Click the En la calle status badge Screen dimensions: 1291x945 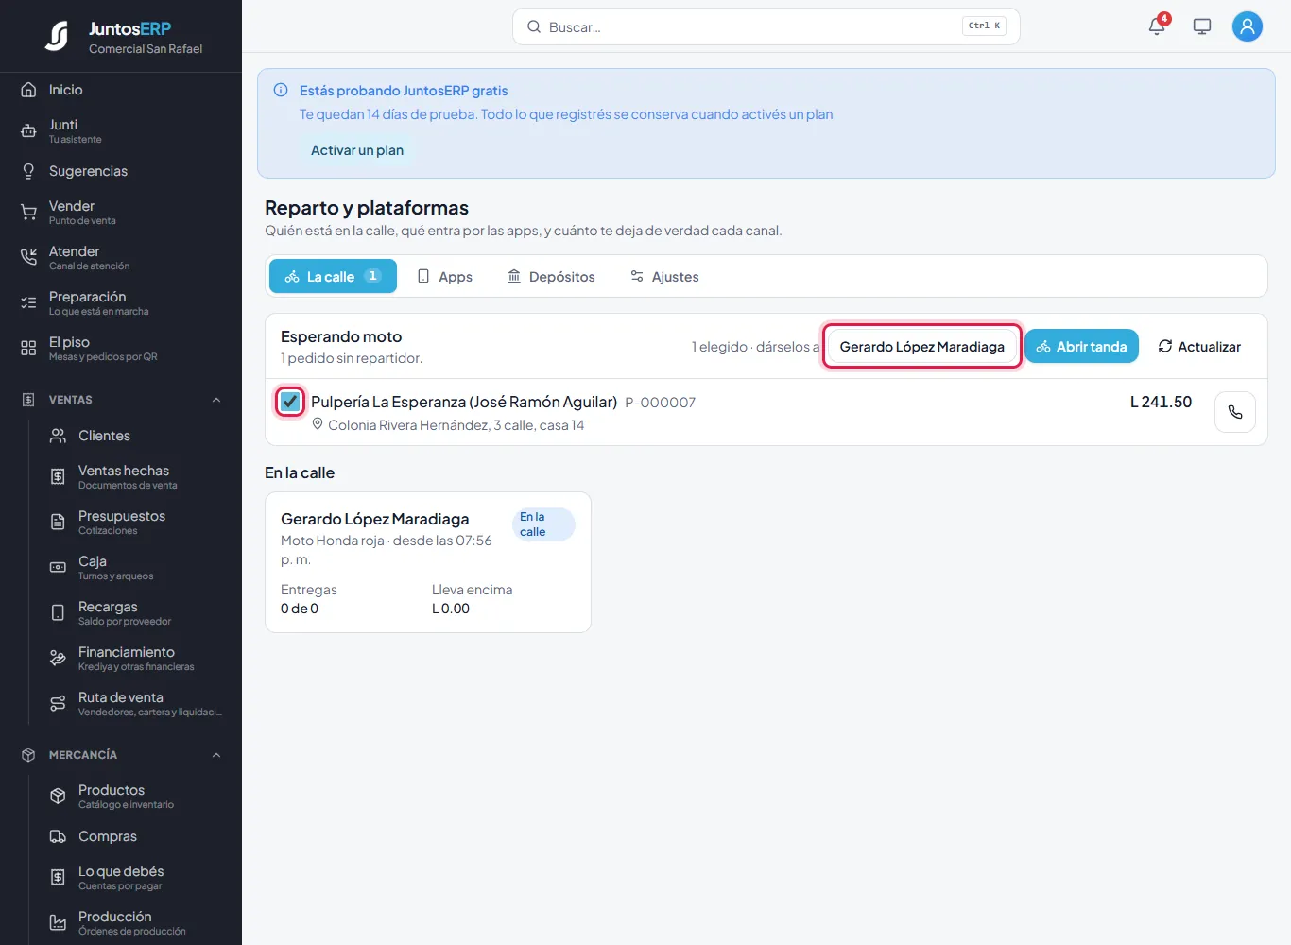point(543,524)
